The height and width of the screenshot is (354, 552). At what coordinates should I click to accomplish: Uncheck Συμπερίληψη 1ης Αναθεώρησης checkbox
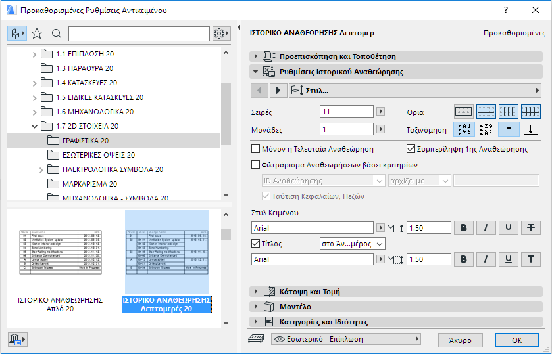coord(411,149)
